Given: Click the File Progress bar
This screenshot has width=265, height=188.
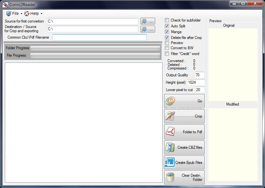Looking at the screenshot, I should pyautogui.click(x=95, y=56).
